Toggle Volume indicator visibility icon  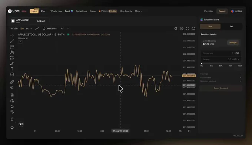coord(27,38)
